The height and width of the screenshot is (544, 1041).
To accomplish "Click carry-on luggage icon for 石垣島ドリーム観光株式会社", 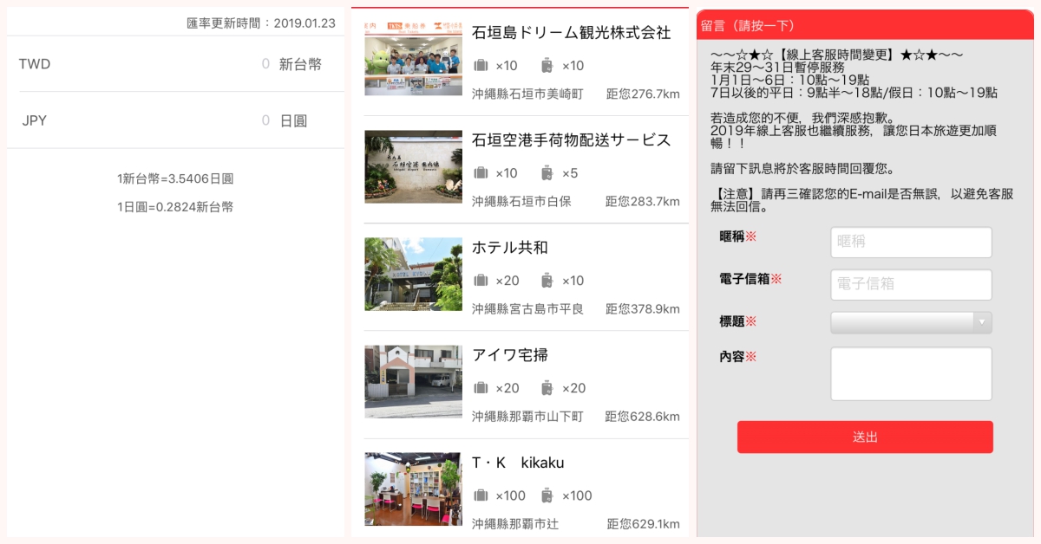I will 547,66.
